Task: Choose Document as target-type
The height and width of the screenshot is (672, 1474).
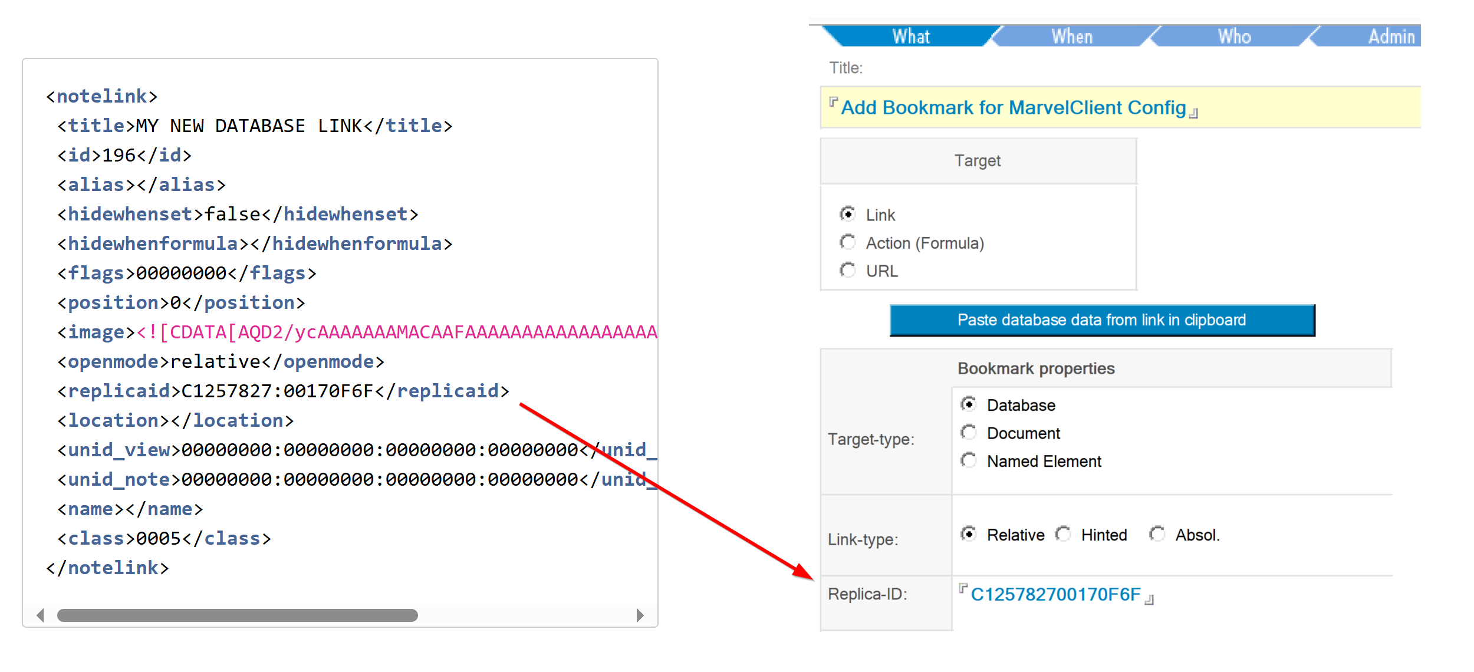Action: (x=968, y=432)
